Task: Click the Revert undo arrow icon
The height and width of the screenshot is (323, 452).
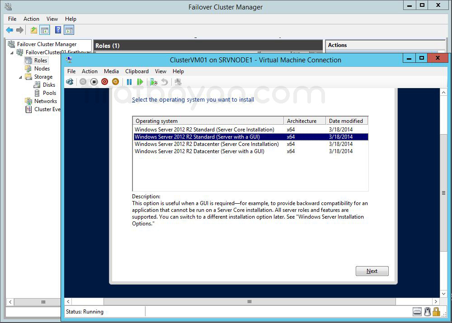Action: pos(165,82)
